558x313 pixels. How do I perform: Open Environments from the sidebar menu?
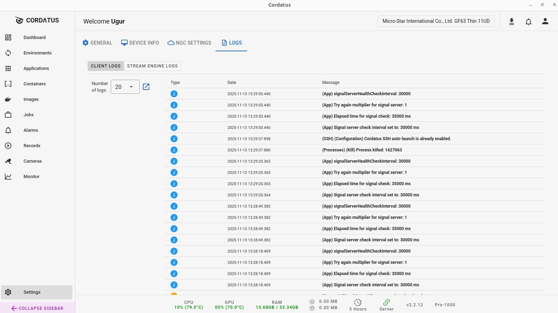[38, 53]
